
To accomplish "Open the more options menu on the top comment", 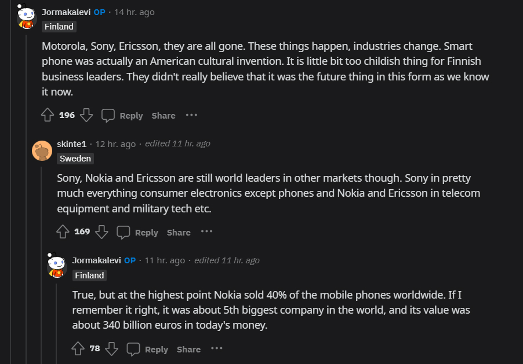I will point(191,115).
